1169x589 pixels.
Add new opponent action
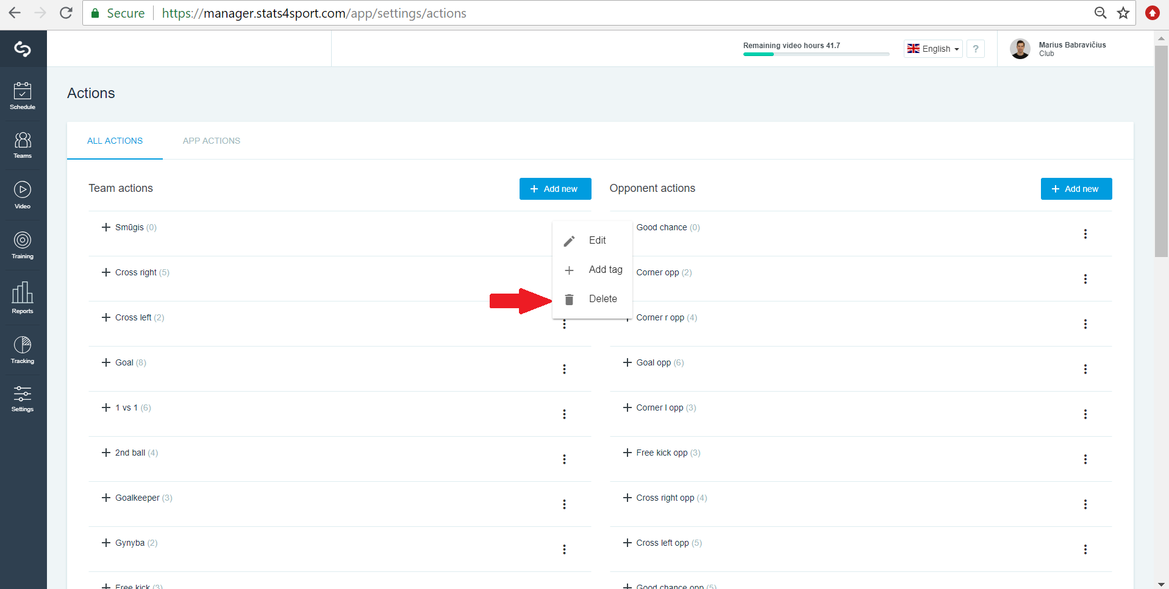pyautogui.click(x=1076, y=189)
